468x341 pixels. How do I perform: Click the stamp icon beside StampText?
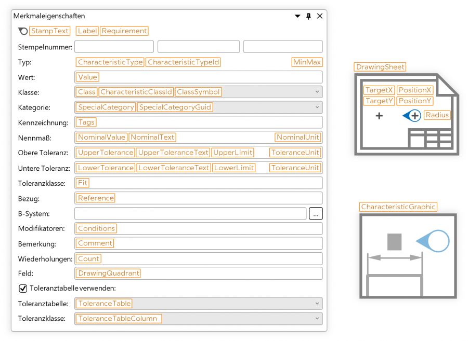click(23, 31)
